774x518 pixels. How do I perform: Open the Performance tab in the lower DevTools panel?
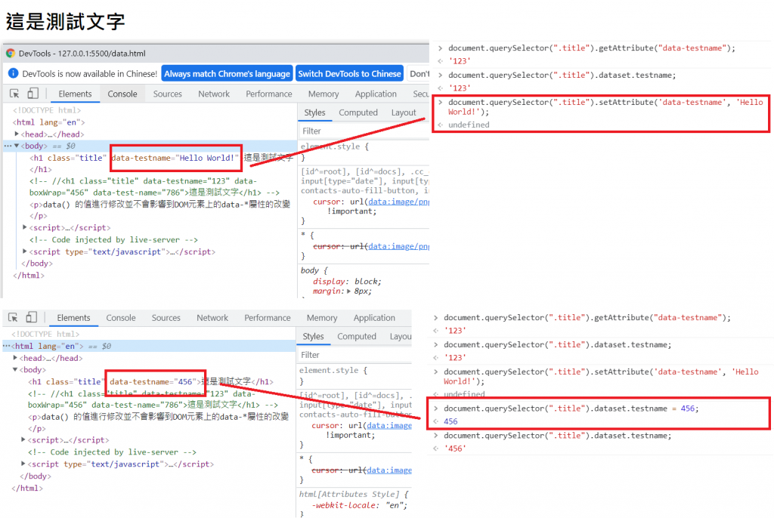[x=268, y=318]
